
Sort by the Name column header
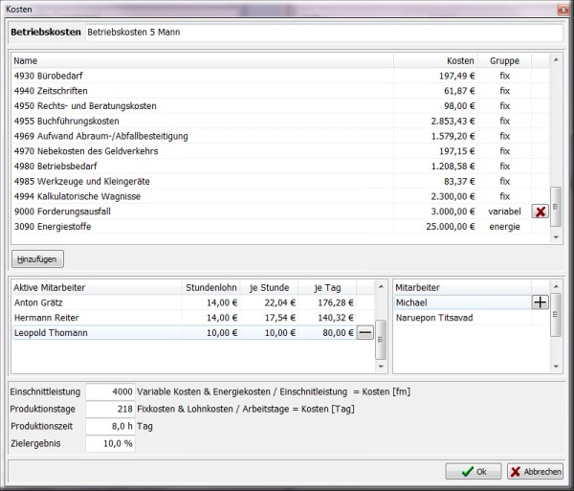[203, 61]
